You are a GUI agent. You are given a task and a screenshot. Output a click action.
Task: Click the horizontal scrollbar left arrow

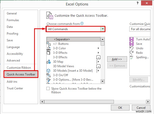pyautogui.click(x=42, y=102)
